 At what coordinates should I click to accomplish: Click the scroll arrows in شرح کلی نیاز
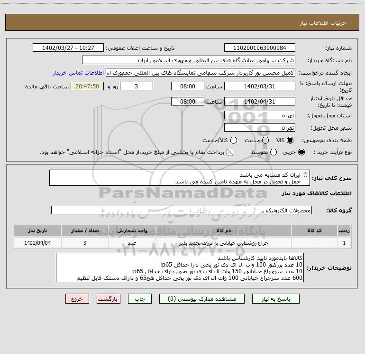[306, 174]
